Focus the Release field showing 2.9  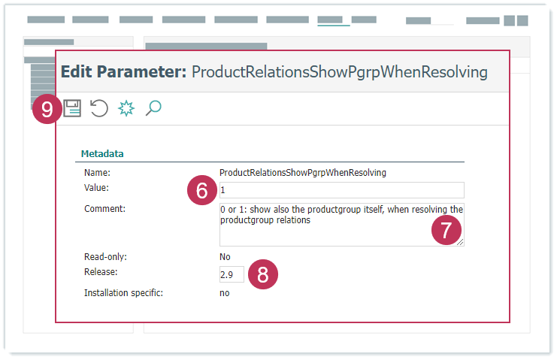pyautogui.click(x=231, y=275)
